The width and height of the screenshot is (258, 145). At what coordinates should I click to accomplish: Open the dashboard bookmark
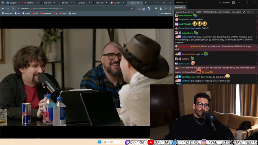tap(7, 13)
